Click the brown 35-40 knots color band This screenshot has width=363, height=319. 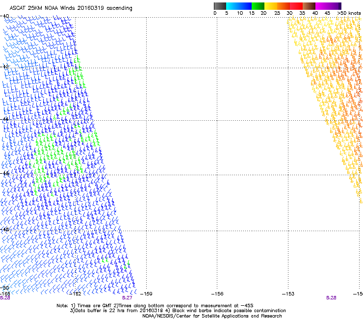point(309,6)
